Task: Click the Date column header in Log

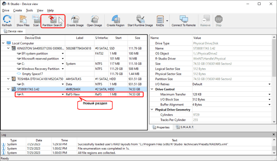Action: 39,140
